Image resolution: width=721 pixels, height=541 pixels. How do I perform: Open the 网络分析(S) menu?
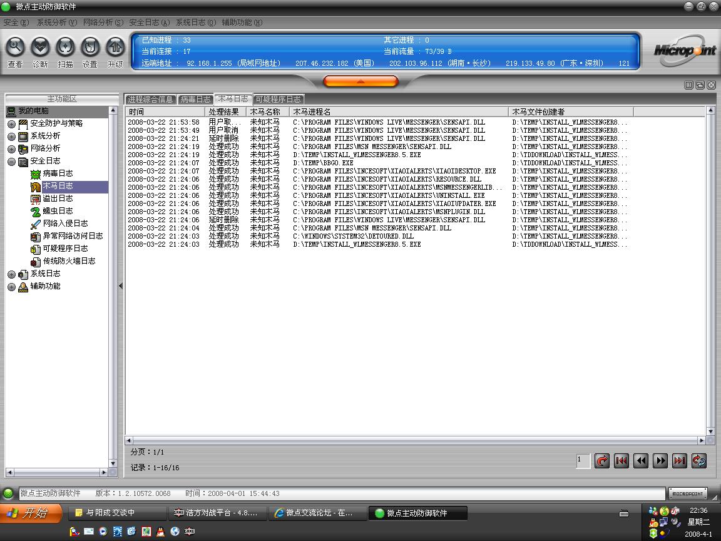pos(103,23)
